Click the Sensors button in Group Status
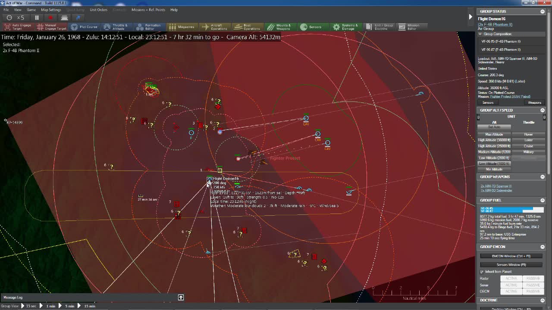 point(488,103)
